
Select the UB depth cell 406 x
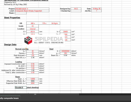tap(33, 23)
